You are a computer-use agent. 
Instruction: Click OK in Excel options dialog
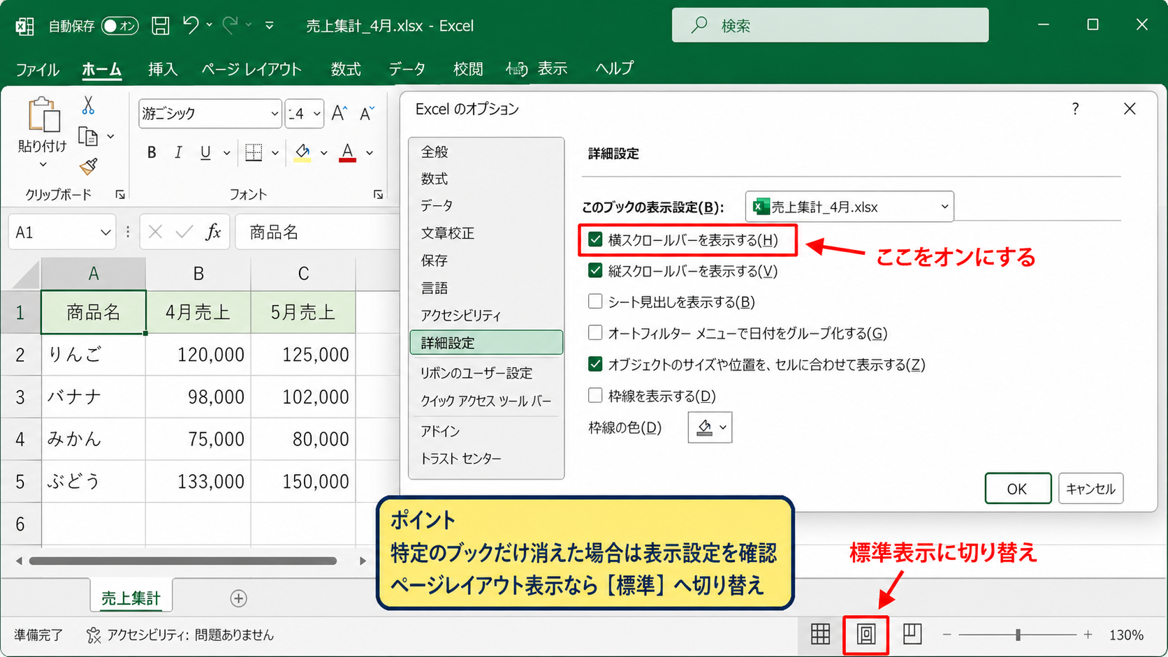tap(1018, 488)
